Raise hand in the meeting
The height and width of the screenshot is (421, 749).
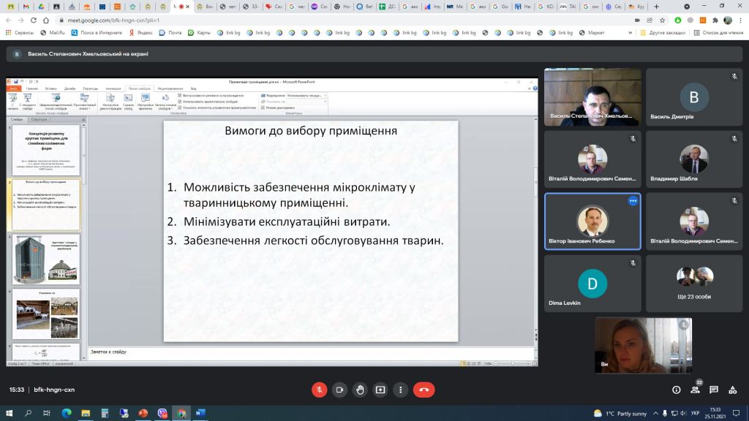coord(360,390)
